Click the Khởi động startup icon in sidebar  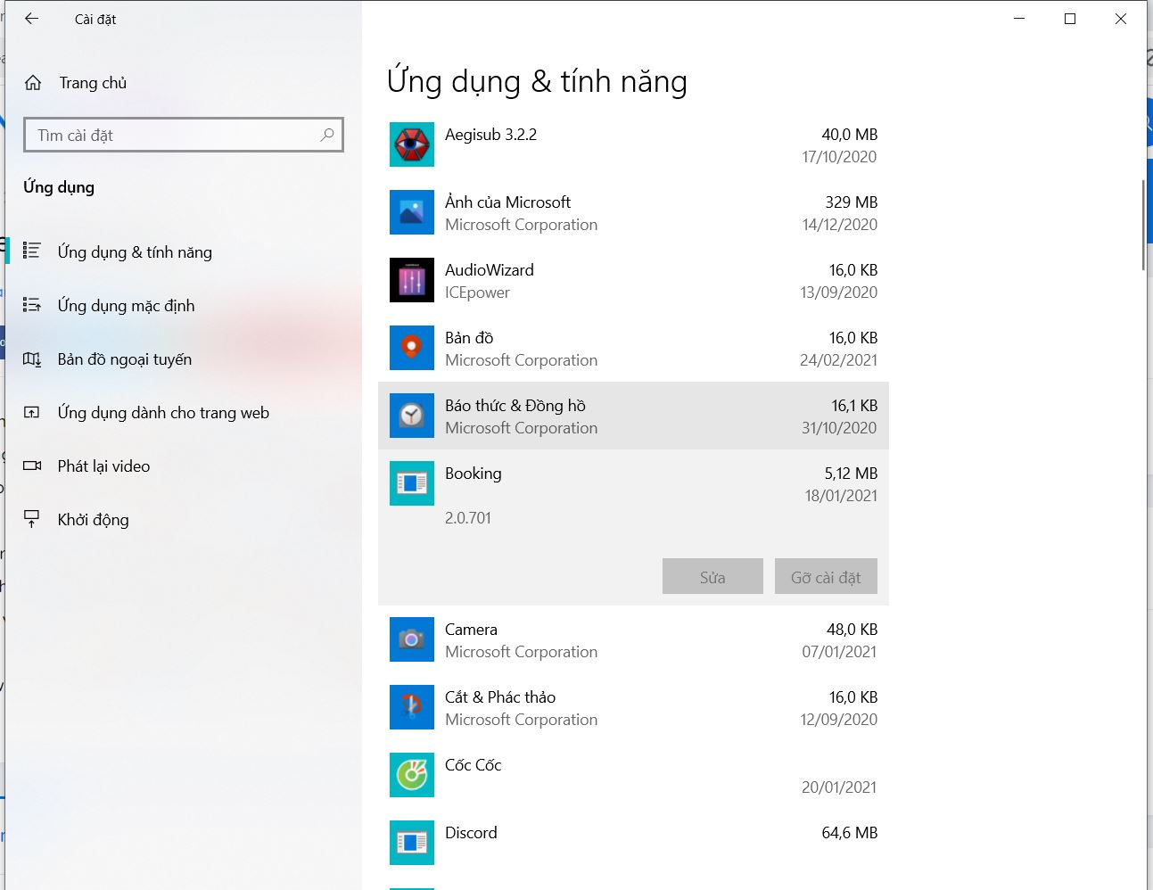coord(33,519)
